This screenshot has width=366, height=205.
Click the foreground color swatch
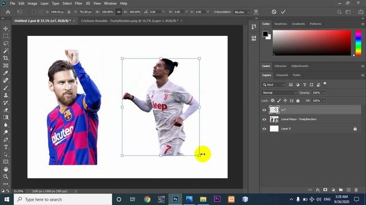[265, 34]
